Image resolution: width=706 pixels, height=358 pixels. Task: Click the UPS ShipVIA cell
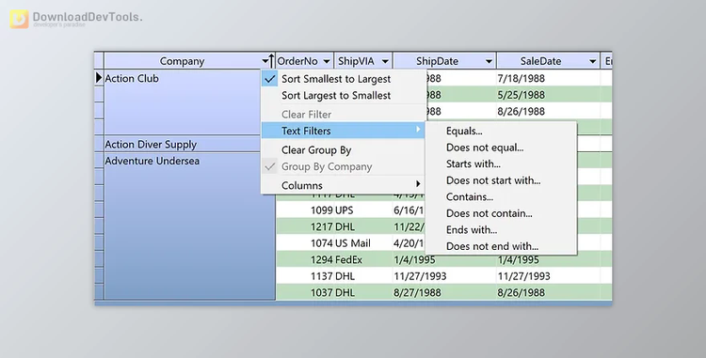[x=363, y=210]
